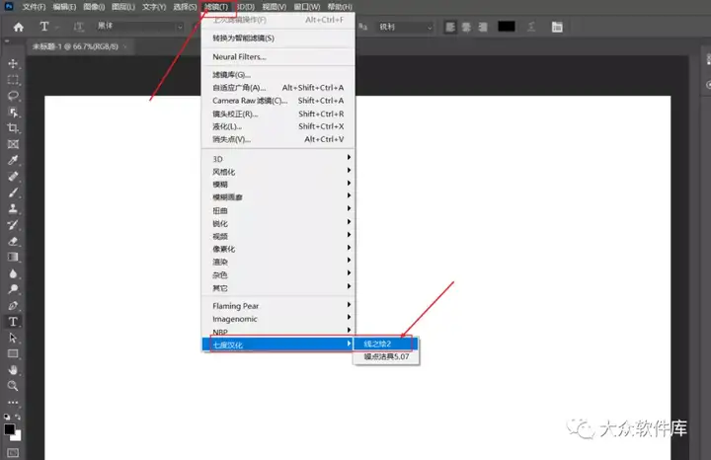The image size is (711, 460).
Task: Select the Blur tool
Action: tap(13, 273)
